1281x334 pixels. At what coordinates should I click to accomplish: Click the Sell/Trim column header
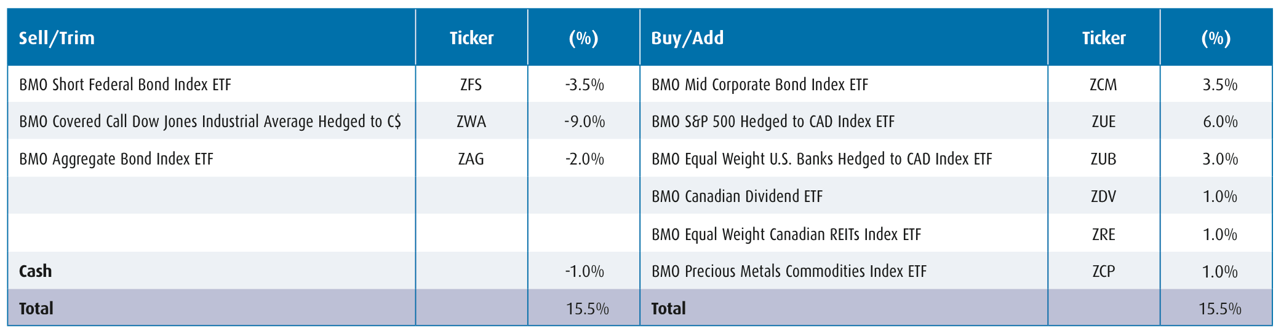click(x=57, y=38)
